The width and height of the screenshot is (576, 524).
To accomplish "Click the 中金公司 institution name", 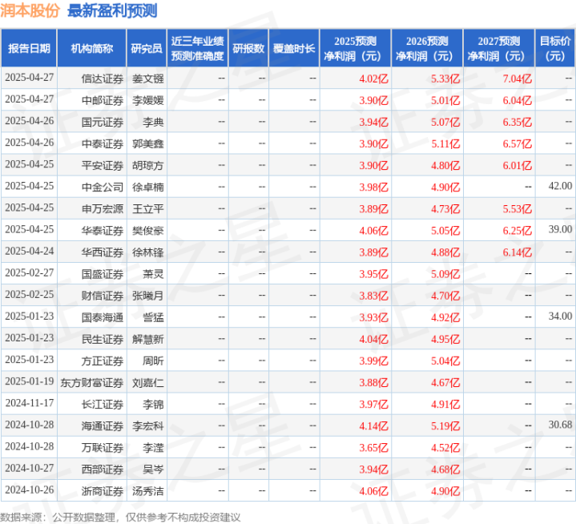I will pos(102,187).
